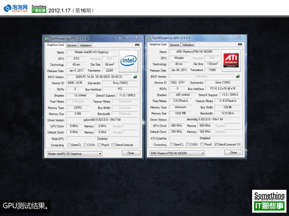Open Validation tab in Intel window
This screenshot has height=216, width=289.
(x=85, y=45)
